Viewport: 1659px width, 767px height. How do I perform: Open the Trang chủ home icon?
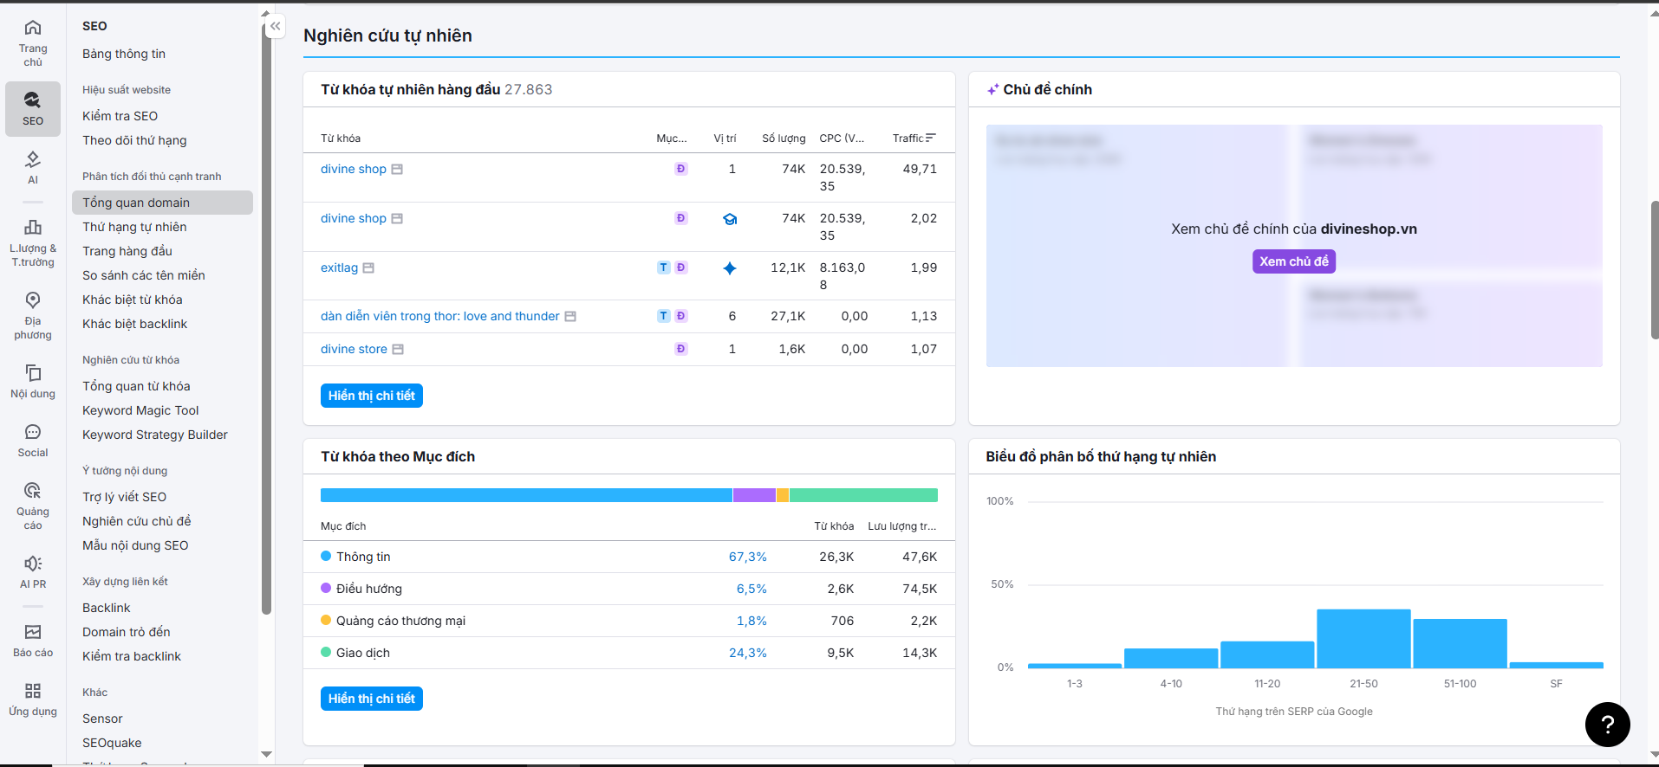(33, 42)
